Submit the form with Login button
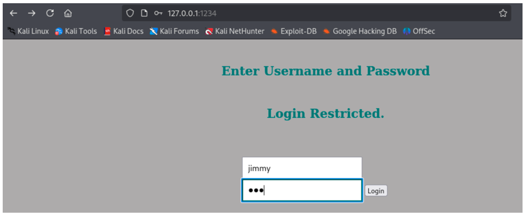Viewport: 529px width, 217px height. point(376,191)
